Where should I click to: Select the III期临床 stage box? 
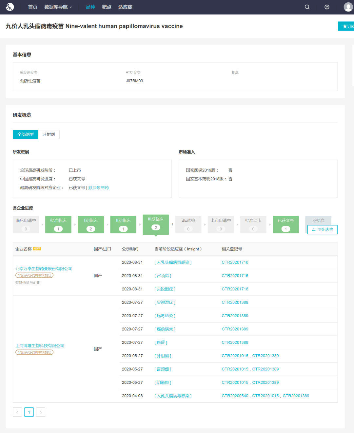point(156,224)
